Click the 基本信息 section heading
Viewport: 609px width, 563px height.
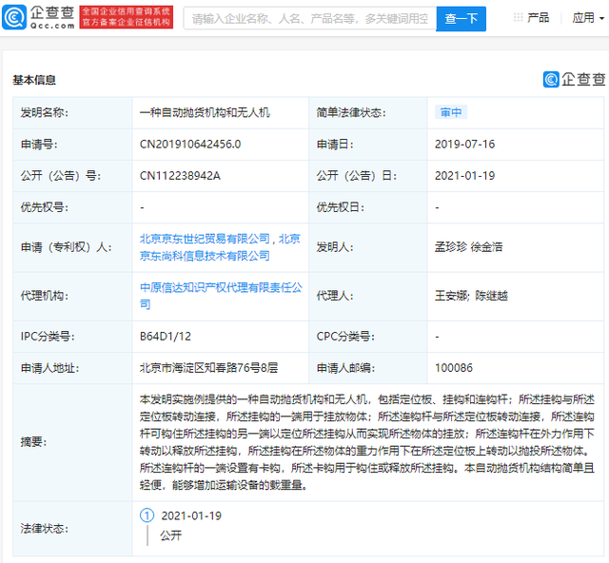[x=34, y=80]
